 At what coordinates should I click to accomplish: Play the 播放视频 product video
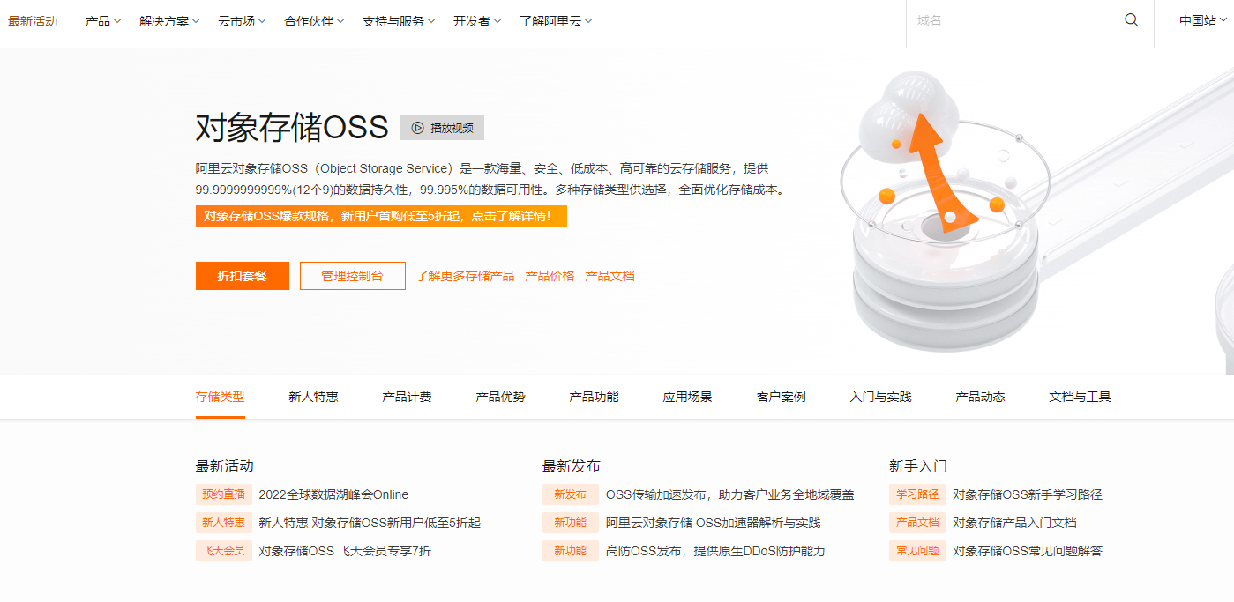[x=442, y=128]
